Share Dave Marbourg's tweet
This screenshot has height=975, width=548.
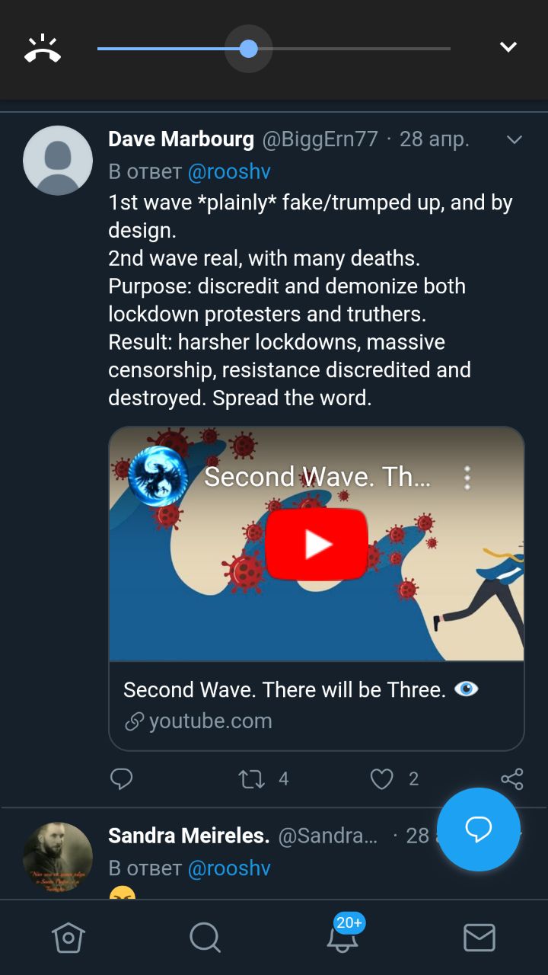point(512,778)
